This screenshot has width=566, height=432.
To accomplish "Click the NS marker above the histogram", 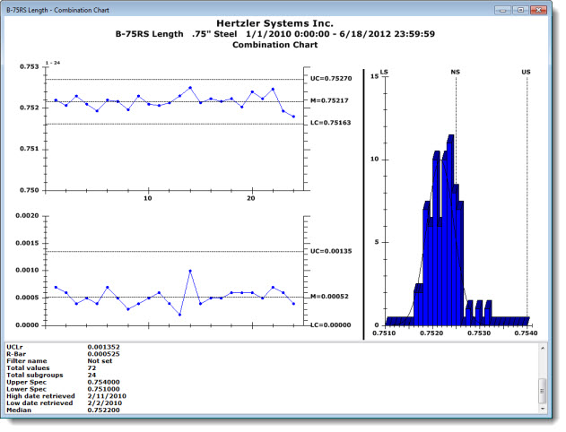I will (x=456, y=69).
